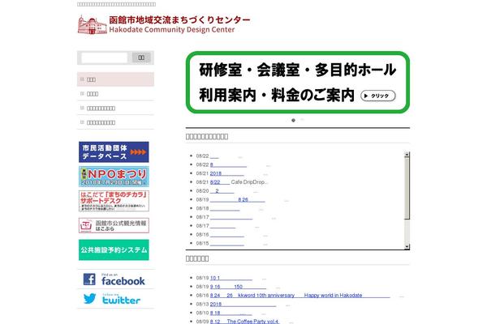Open the 研修室・会議室・多目的ホール banner
This screenshot has width=487, height=324.
tap(298, 82)
